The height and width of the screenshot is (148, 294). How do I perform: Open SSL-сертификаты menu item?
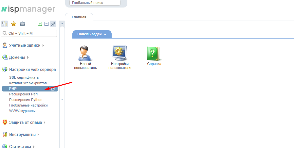(x=24, y=77)
